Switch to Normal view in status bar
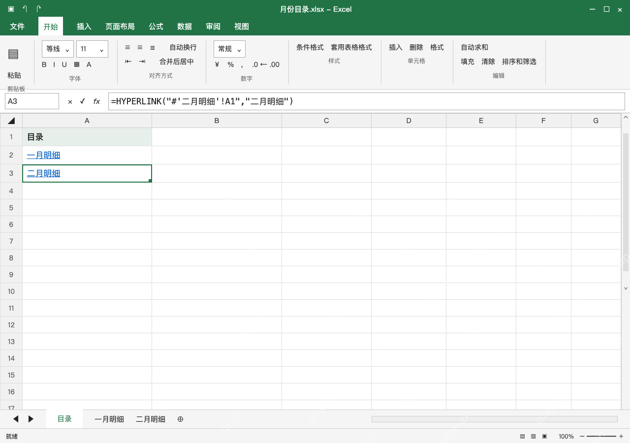630x443 pixels. click(522, 436)
